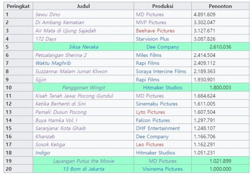Click Visinema Pictures production link
The width and height of the screenshot is (251, 174).
pyautogui.click(x=163, y=169)
